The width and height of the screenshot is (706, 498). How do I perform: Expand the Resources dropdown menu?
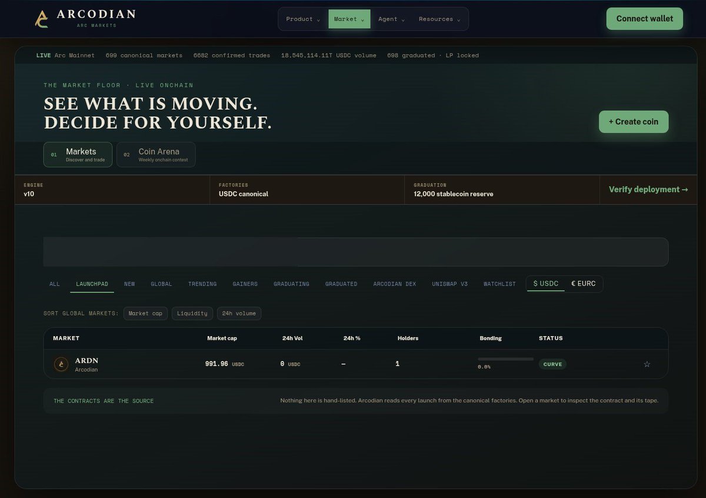pos(439,19)
